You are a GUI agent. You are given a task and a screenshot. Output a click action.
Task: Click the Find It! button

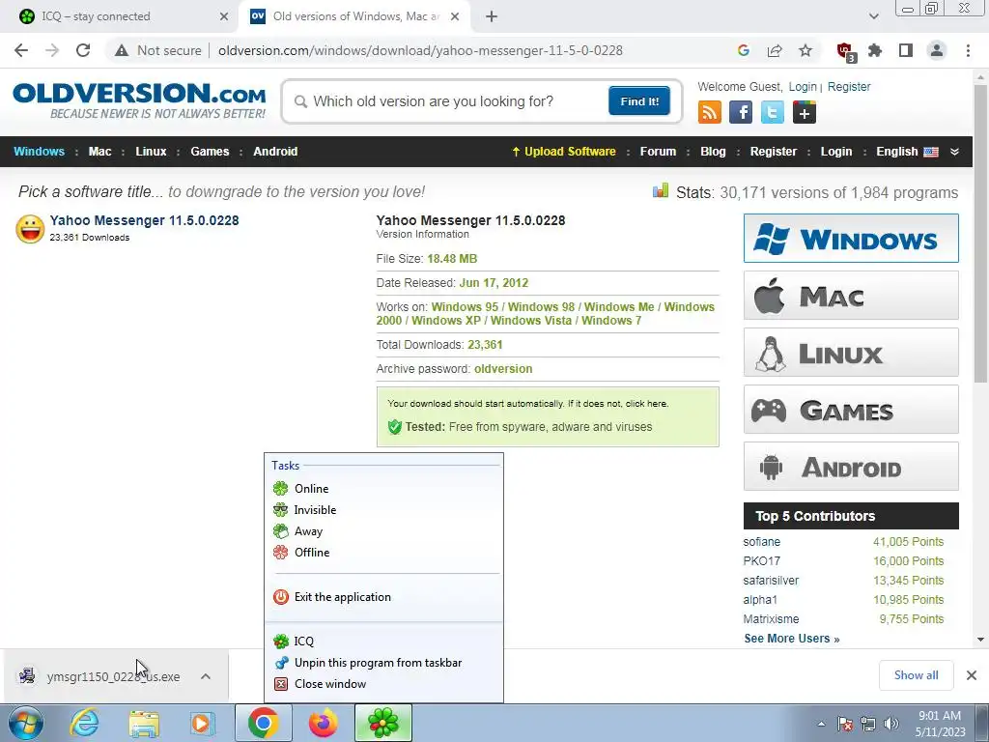coord(639,100)
